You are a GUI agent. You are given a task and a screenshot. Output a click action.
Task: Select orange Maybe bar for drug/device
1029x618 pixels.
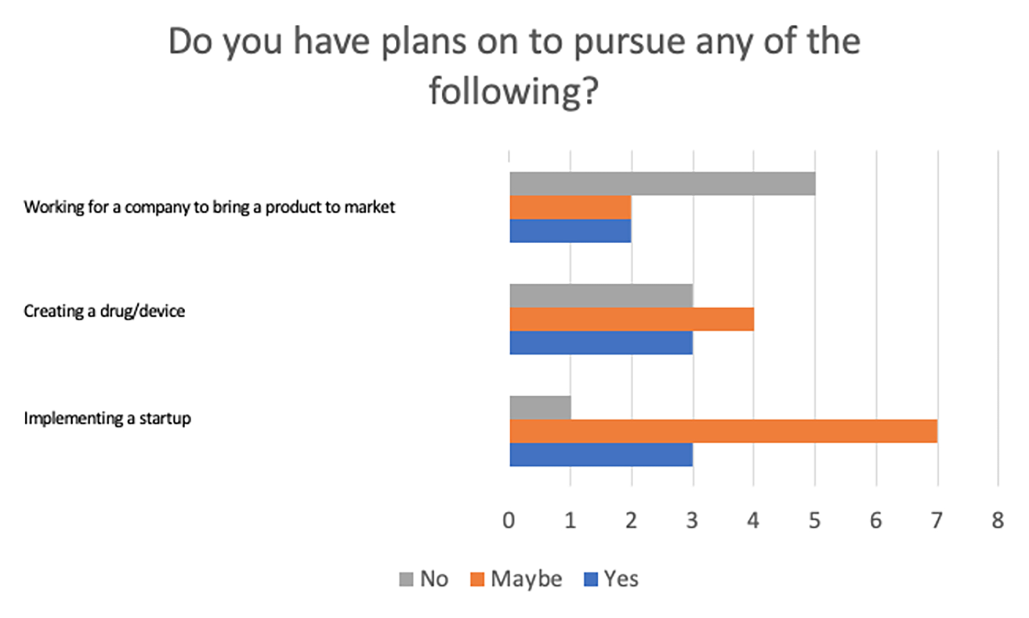tap(632, 319)
